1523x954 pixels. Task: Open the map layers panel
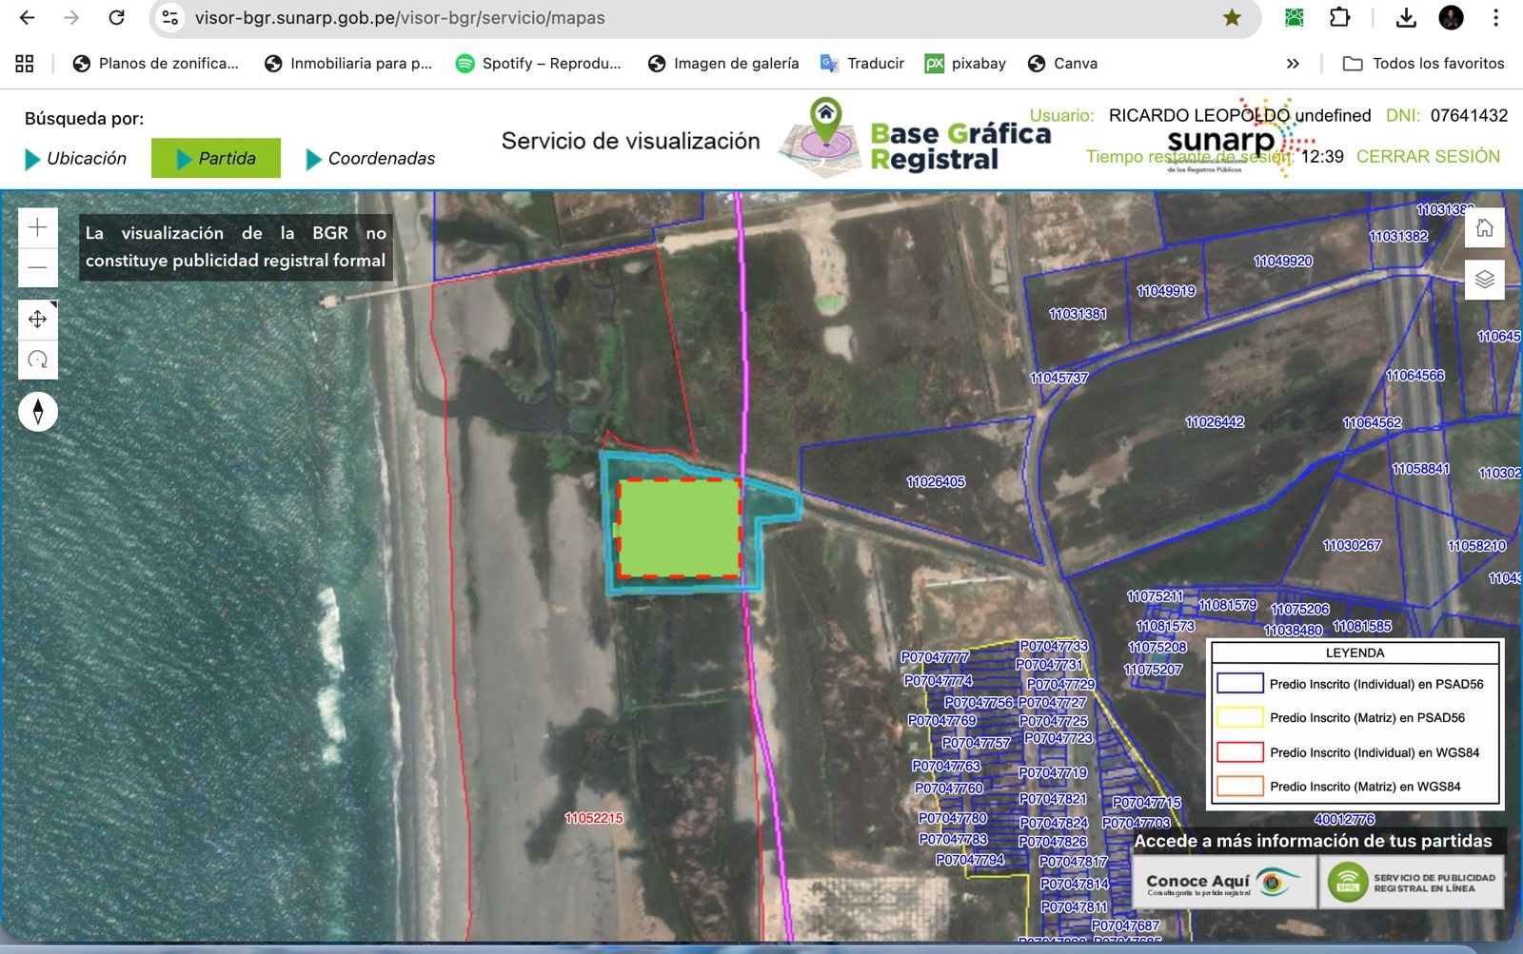(1484, 280)
